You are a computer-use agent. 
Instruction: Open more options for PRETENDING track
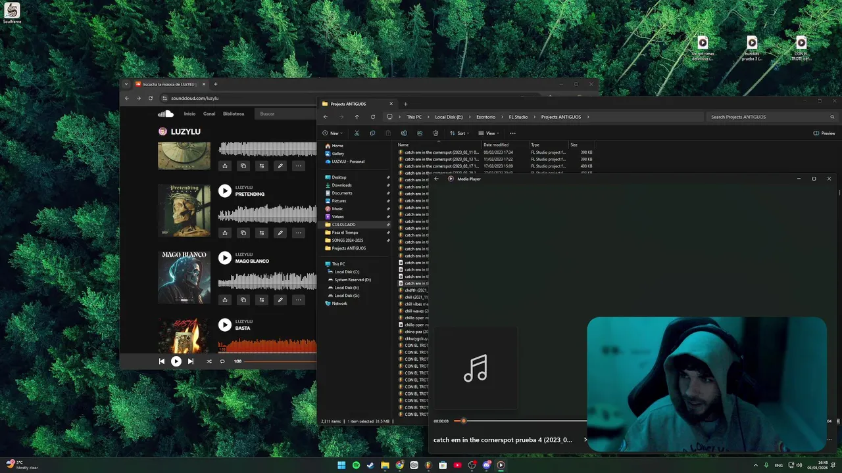(299, 233)
